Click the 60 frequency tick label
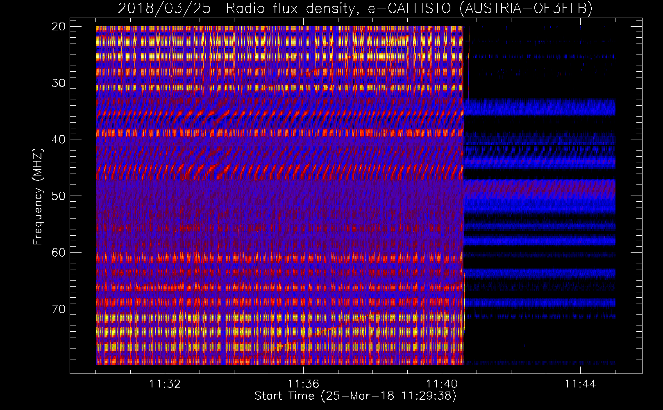 (59, 253)
